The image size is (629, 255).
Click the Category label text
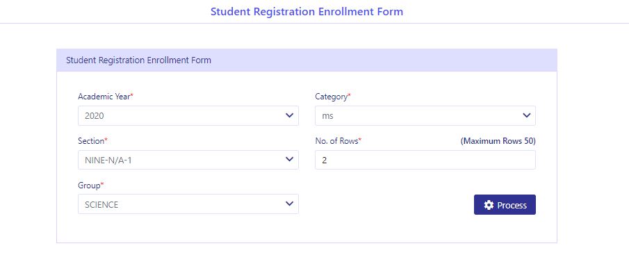(331, 97)
